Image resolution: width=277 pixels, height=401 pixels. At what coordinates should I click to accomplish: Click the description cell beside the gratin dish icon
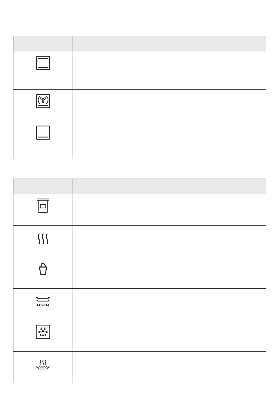pyautogui.click(x=169, y=367)
